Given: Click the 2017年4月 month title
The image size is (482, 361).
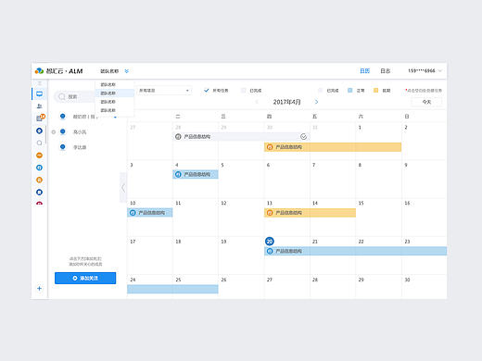Looking at the screenshot, I should click(286, 102).
